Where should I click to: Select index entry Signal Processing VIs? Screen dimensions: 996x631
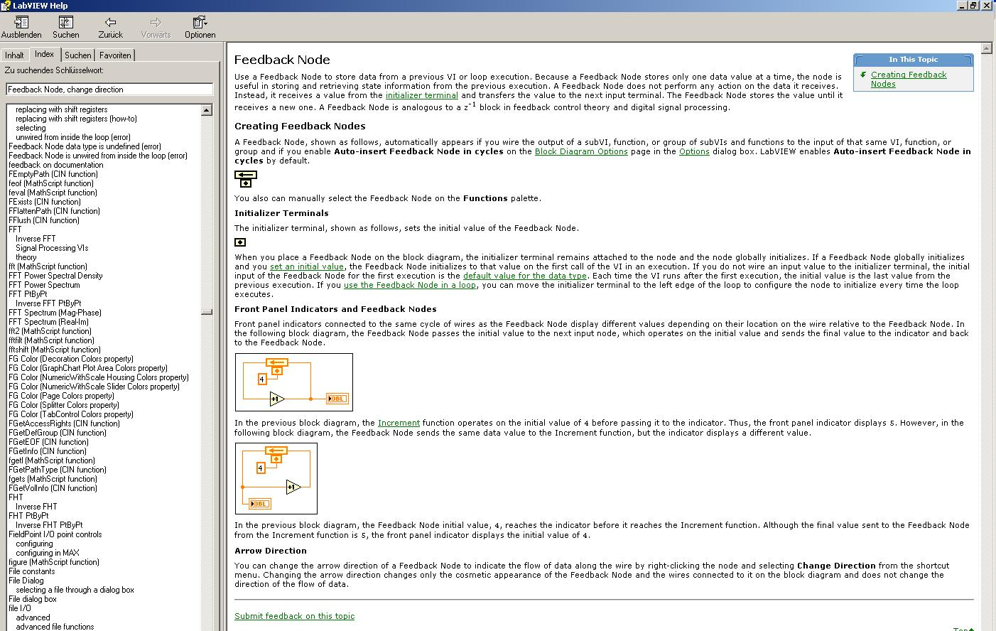52,248
